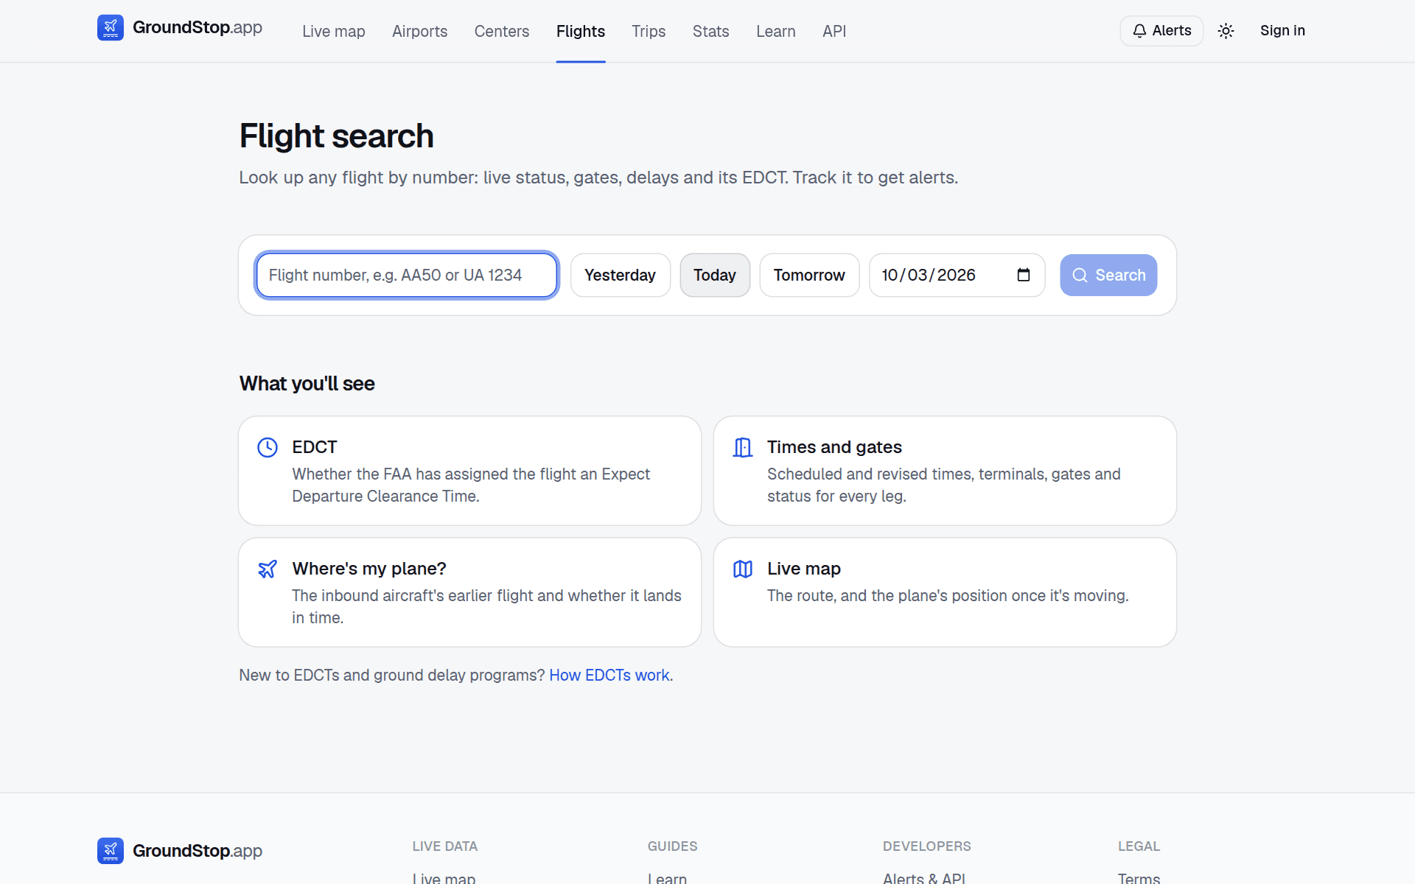Click the LEGAL footer heading

click(1139, 846)
